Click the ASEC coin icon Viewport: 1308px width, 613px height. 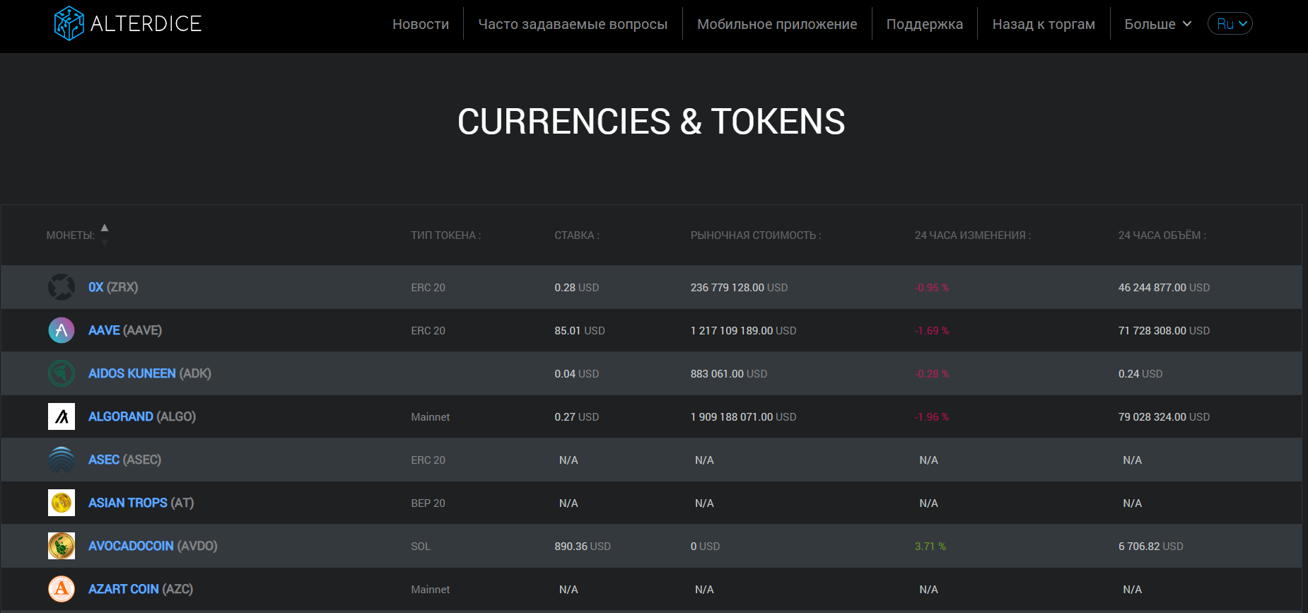(x=62, y=460)
